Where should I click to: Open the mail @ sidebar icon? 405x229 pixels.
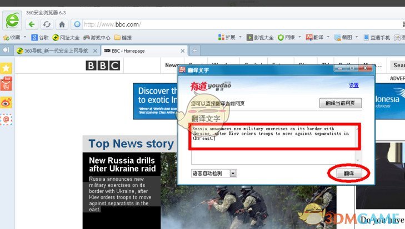click(6, 119)
